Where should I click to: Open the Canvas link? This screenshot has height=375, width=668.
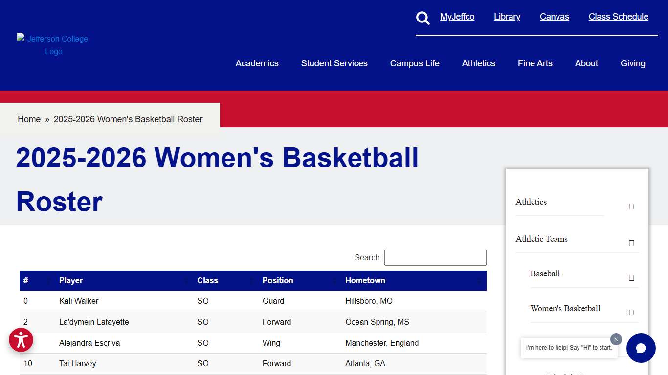[x=554, y=16]
